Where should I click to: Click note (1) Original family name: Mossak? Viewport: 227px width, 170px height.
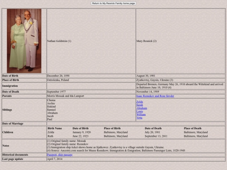point(66,141)
